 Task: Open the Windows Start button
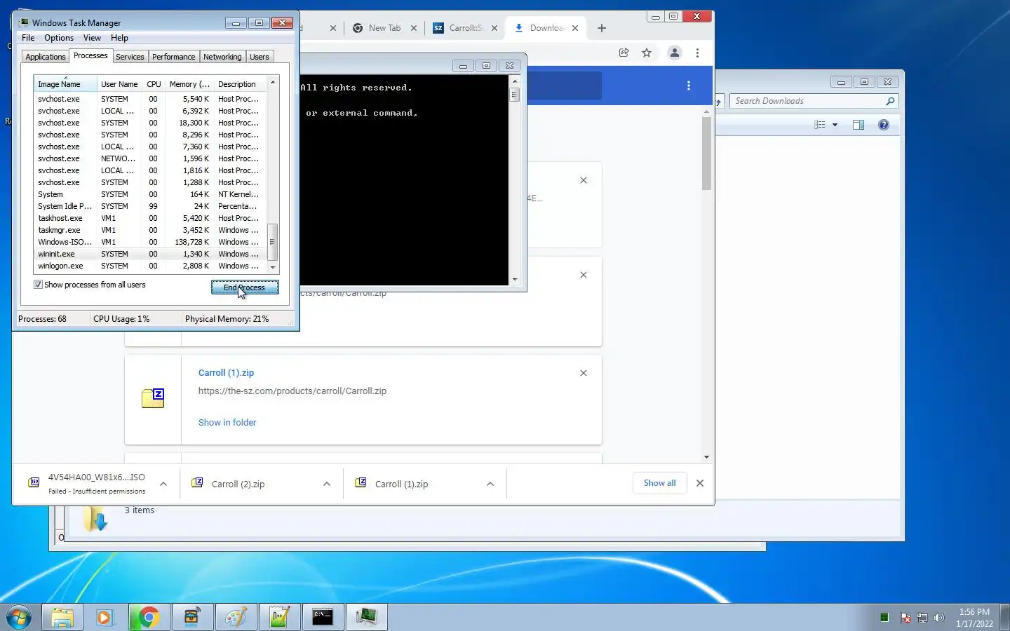(19, 618)
